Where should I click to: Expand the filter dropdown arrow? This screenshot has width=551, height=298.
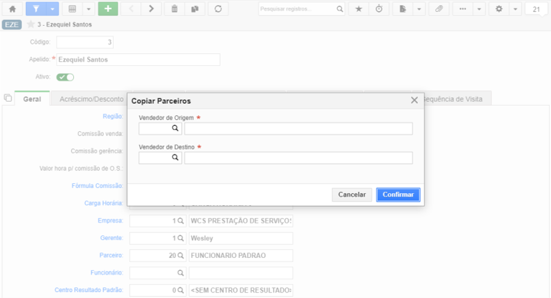(52, 9)
